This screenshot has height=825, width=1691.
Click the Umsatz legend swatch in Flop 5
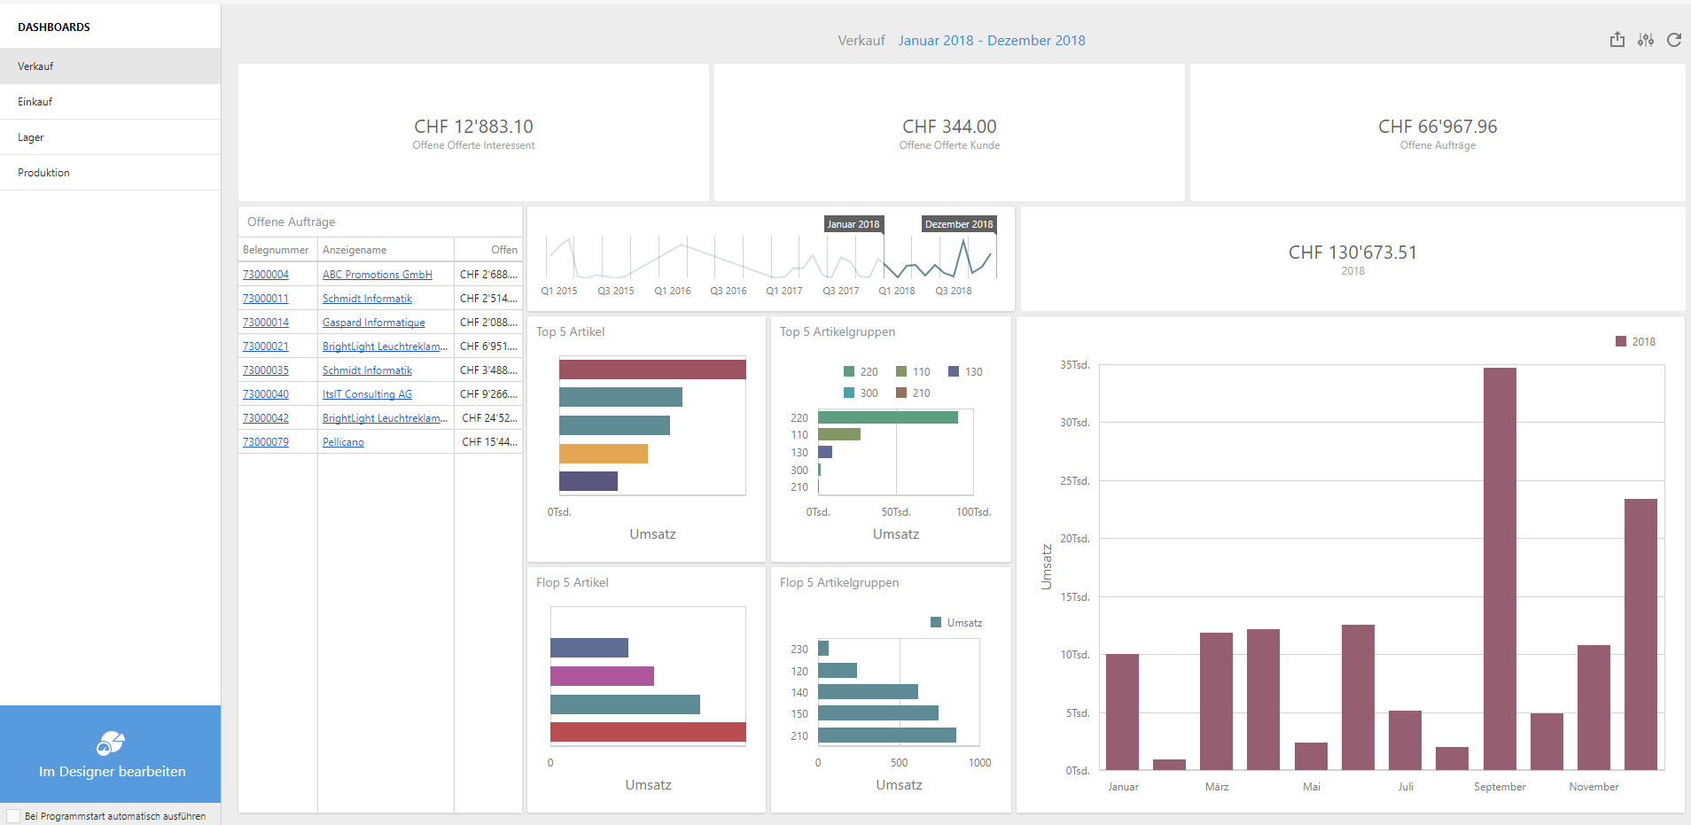[936, 622]
